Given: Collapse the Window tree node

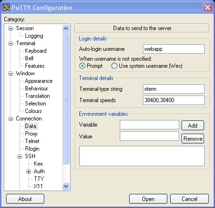Looking at the screenshot, I should (x=10, y=73).
